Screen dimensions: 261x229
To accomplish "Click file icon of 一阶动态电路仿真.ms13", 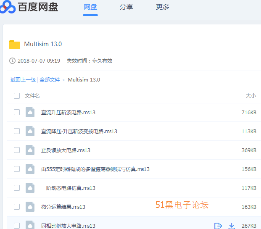I will pyautogui.click(x=30, y=188).
